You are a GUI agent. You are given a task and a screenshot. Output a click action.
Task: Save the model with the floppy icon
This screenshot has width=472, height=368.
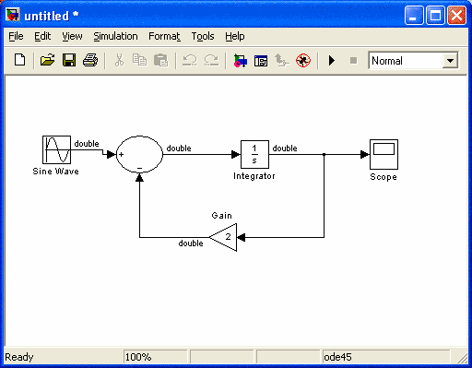pyautogui.click(x=69, y=60)
